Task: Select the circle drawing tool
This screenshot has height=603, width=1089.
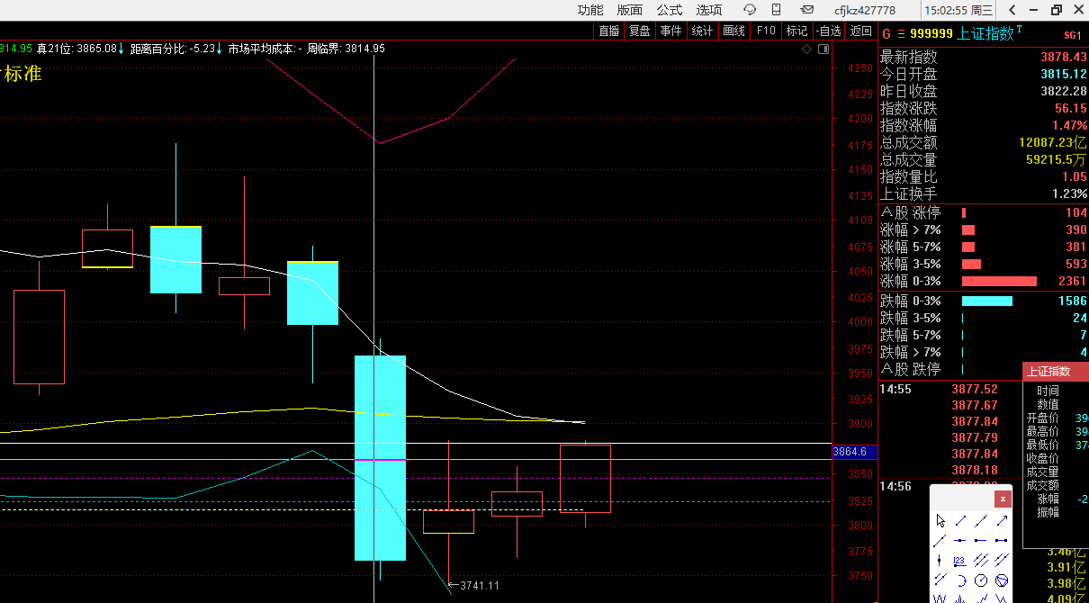Action: pos(981,580)
